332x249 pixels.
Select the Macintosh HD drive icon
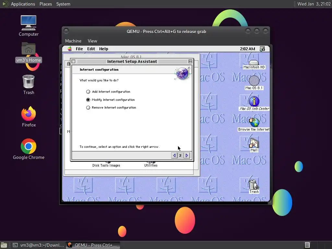(254, 65)
